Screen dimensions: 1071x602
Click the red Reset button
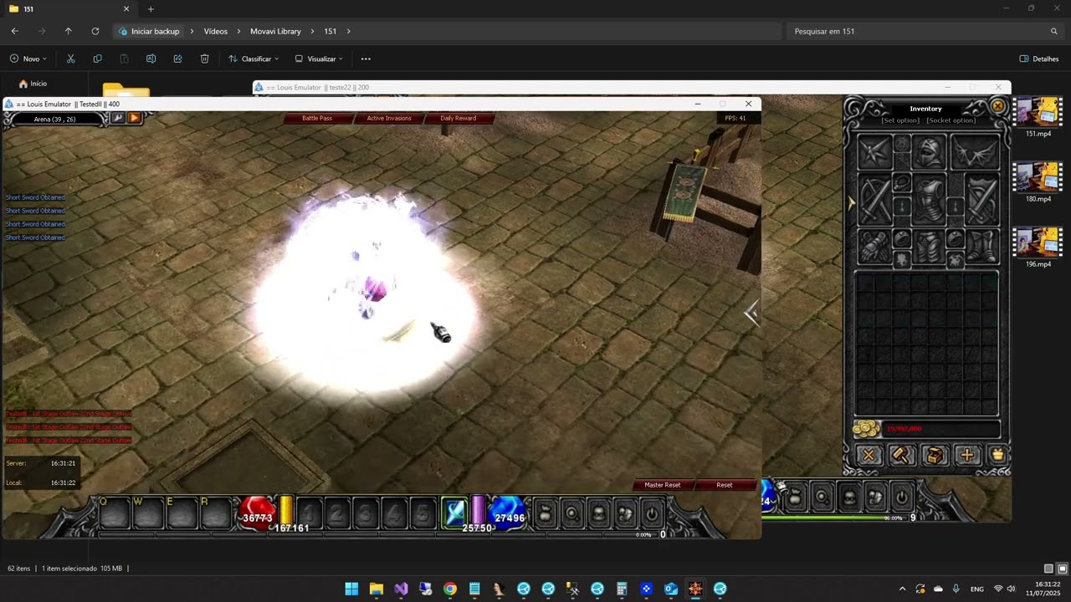click(x=725, y=485)
